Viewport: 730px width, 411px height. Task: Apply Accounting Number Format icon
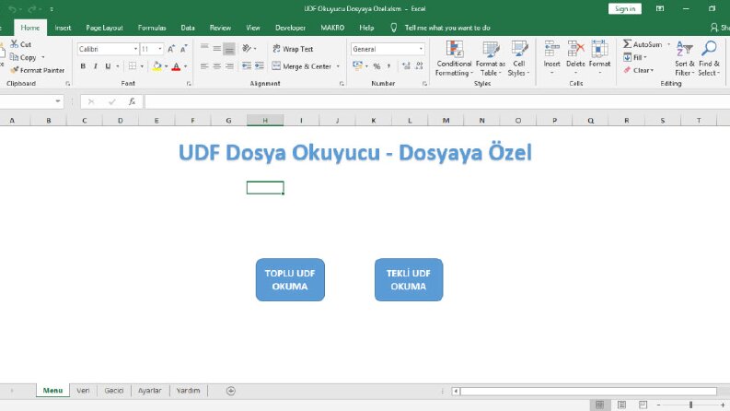coord(357,65)
